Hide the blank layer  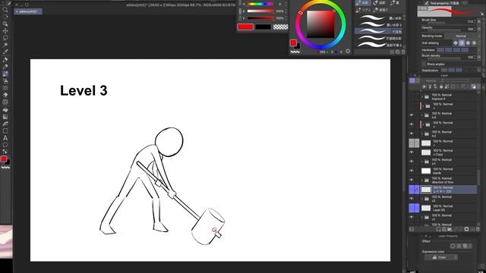tap(412, 171)
